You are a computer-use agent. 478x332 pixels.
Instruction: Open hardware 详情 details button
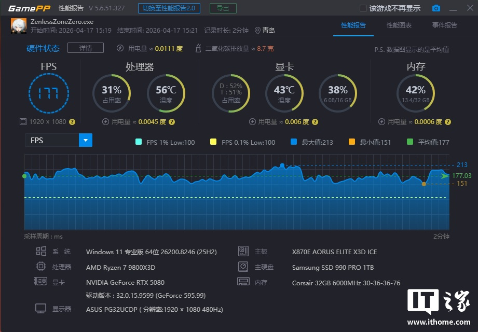pyautogui.click(x=86, y=48)
